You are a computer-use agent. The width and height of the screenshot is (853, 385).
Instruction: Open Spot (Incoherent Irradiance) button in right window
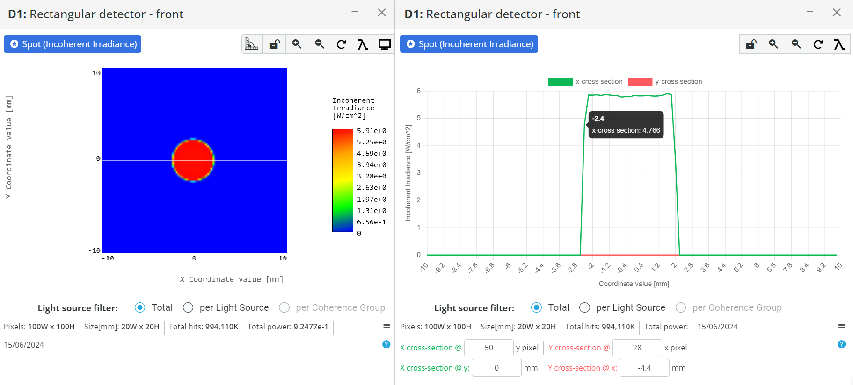click(469, 44)
